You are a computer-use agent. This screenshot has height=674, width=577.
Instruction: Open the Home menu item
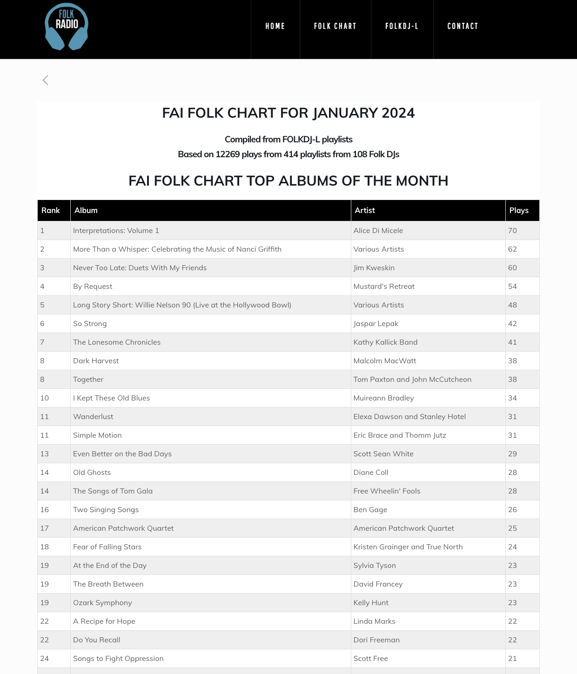point(275,27)
